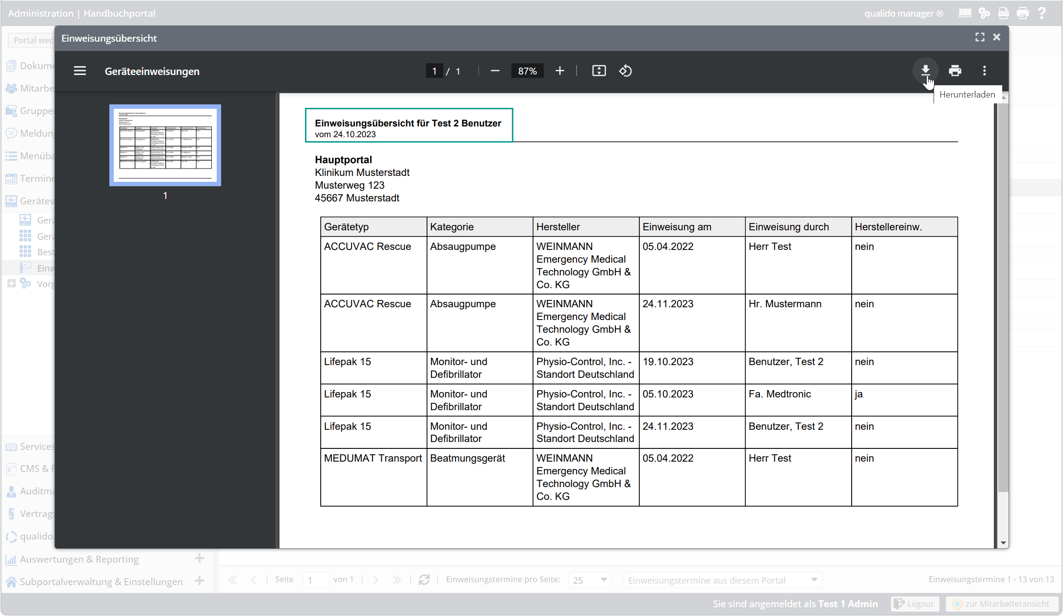The height and width of the screenshot is (616, 1063).
Task: Expand the Vorgaben tree node
Action: pyautogui.click(x=11, y=284)
